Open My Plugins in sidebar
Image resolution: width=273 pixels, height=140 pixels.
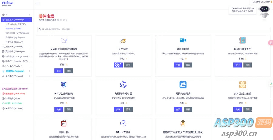[15, 37]
